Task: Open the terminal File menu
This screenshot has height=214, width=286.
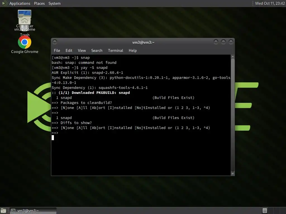Action: tap(57, 51)
